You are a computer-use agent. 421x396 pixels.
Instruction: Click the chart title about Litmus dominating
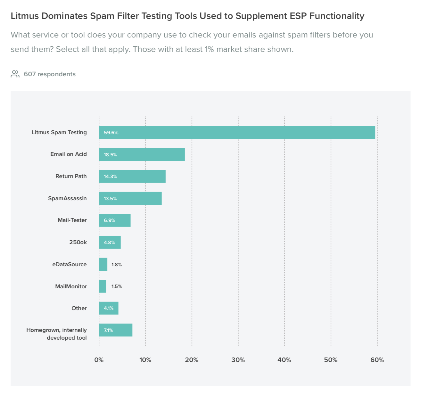pos(187,16)
